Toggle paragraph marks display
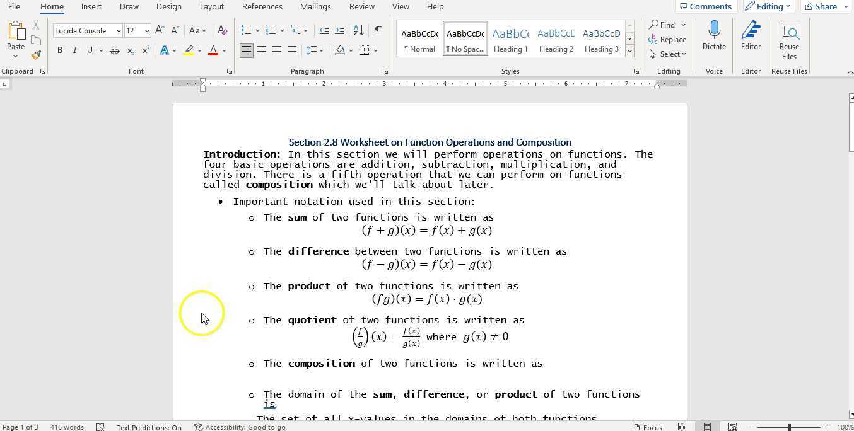 [x=378, y=30]
